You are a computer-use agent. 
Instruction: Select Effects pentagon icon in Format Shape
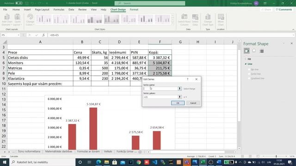(x=254, y=51)
